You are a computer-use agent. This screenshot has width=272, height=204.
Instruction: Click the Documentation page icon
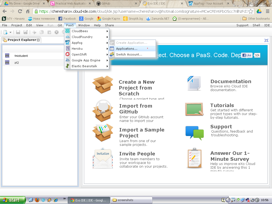pos(194,83)
